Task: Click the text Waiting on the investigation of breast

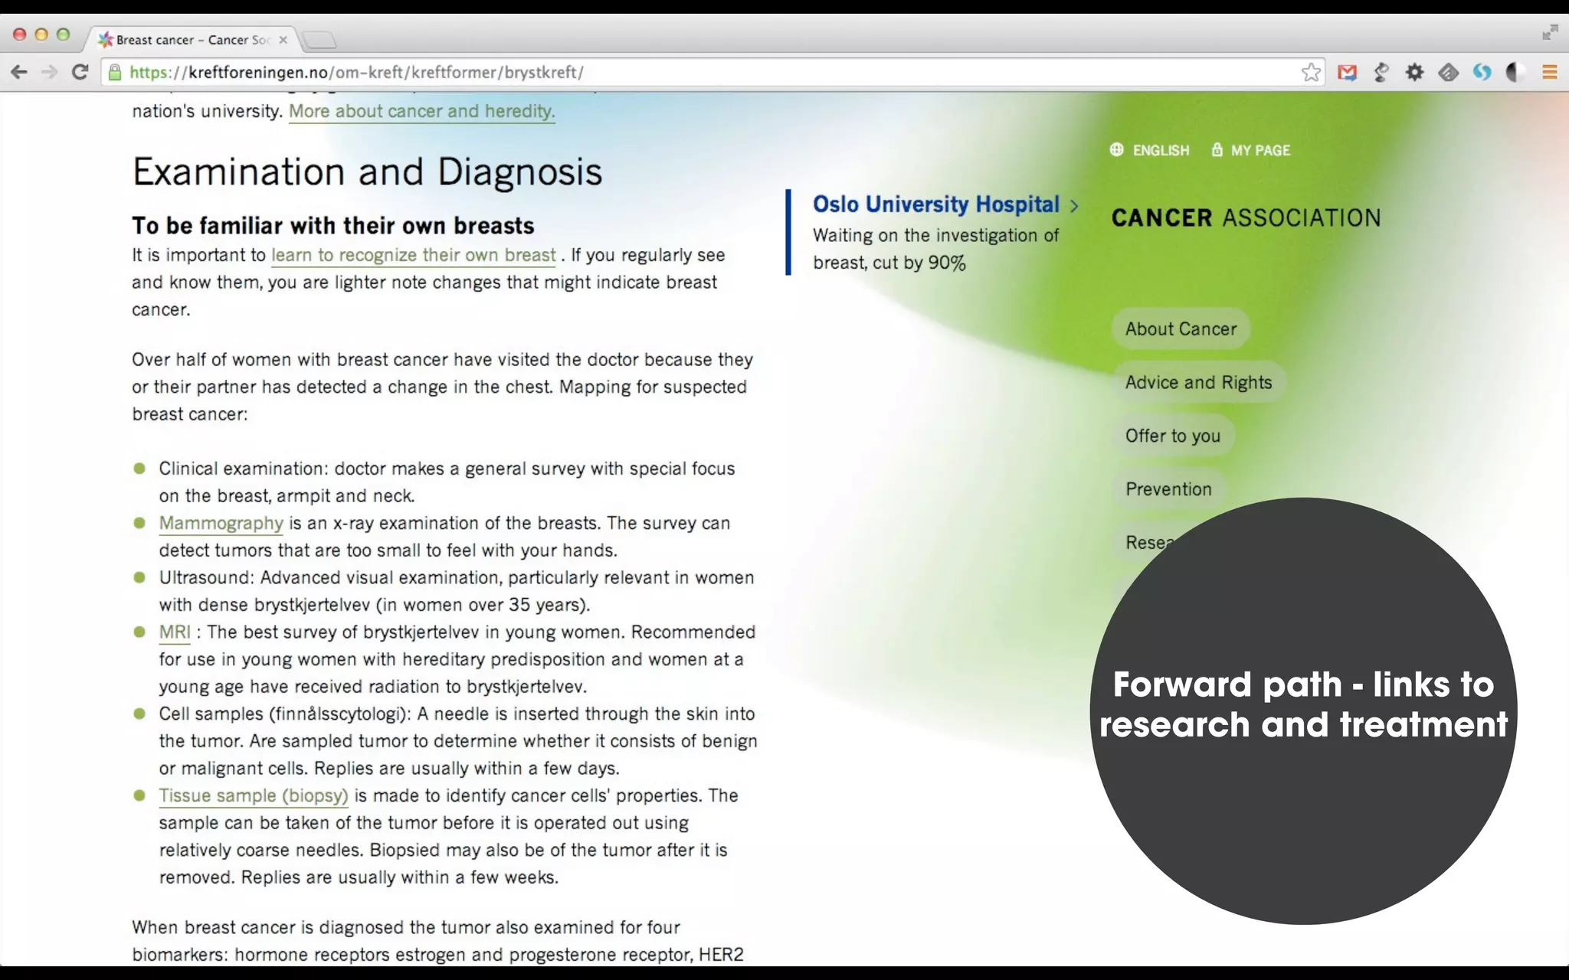Action: pos(935,249)
